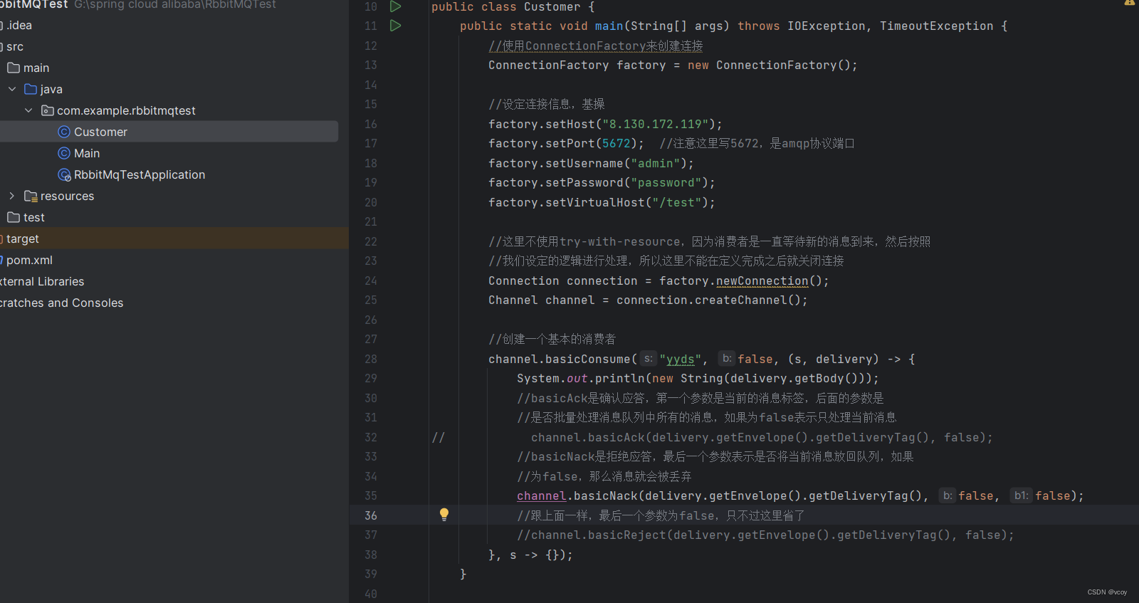Click the "password" string literal

(x=666, y=182)
